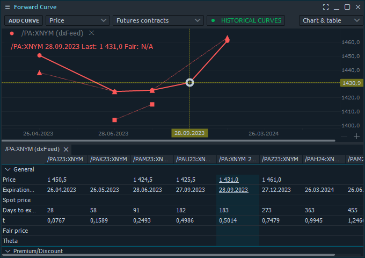Click the /PAZ23:XNYM column header
This screenshot has height=258, width=365.
click(x=280, y=159)
